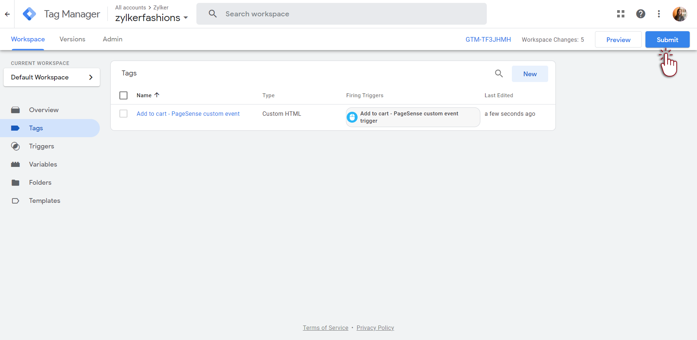Click the user profile avatar
Image resolution: width=697 pixels, height=340 pixels.
pos(680,14)
